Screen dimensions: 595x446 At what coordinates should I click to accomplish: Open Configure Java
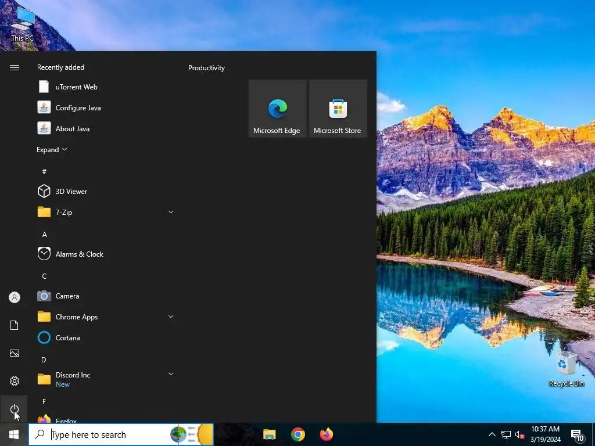click(x=106, y=107)
